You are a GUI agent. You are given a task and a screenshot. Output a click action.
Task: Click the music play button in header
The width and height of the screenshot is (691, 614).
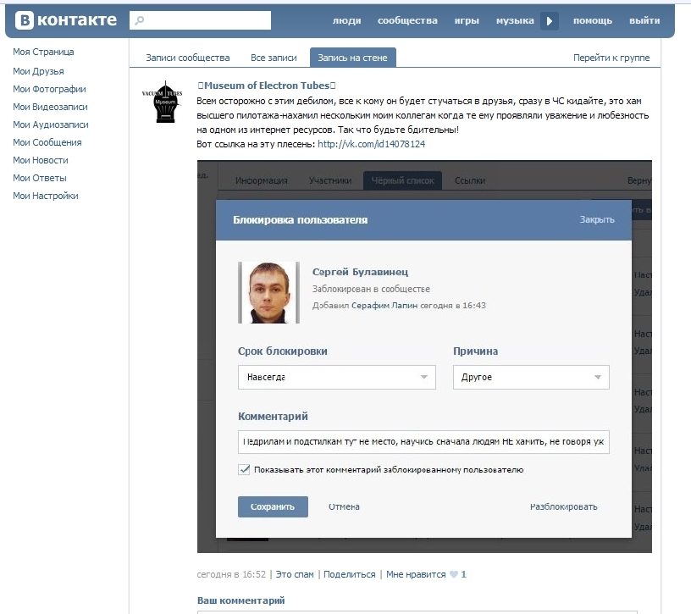[550, 21]
